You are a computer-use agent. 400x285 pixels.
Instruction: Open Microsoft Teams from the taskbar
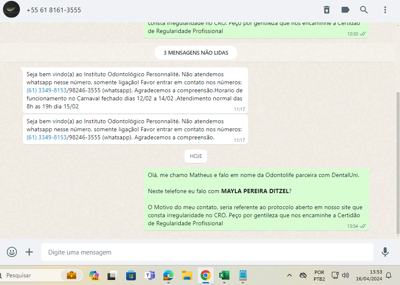click(150, 275)
